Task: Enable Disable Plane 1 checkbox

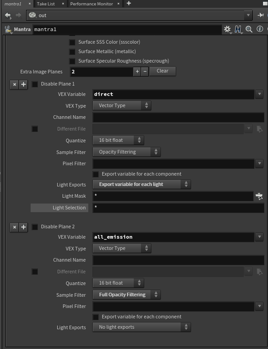Action: 35,84
